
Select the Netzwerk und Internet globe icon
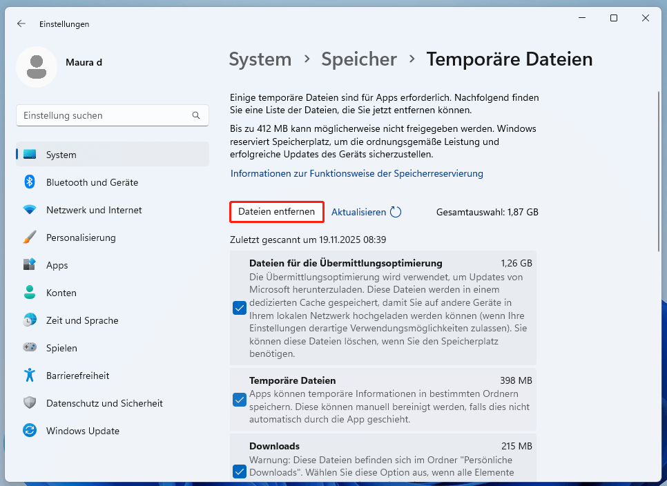29,210
